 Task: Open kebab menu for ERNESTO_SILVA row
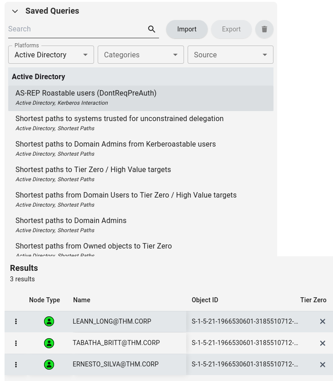[x=16, y=365]
